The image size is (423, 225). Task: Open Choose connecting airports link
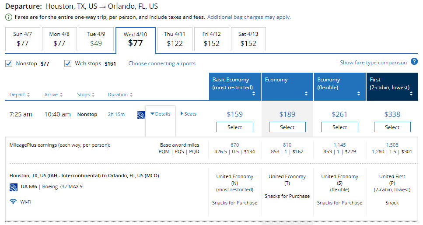coord(162,63)
